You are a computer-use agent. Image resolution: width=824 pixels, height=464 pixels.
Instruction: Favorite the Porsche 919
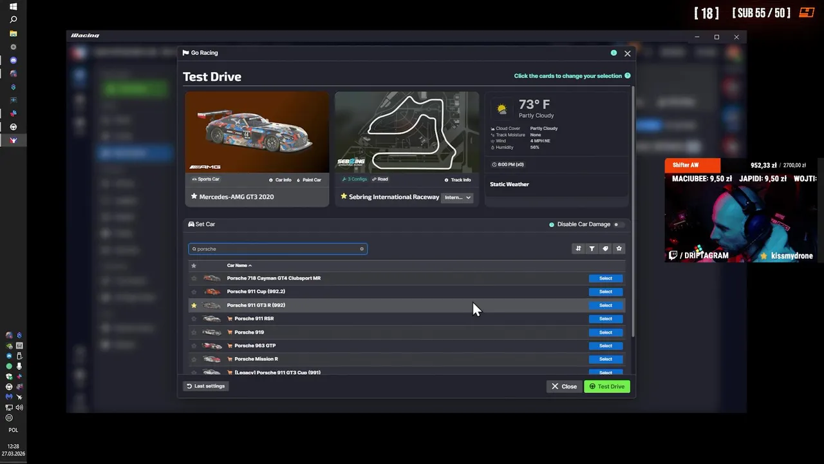[x=194, y=333]
